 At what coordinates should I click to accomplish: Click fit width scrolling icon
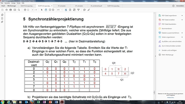(66, 10)
